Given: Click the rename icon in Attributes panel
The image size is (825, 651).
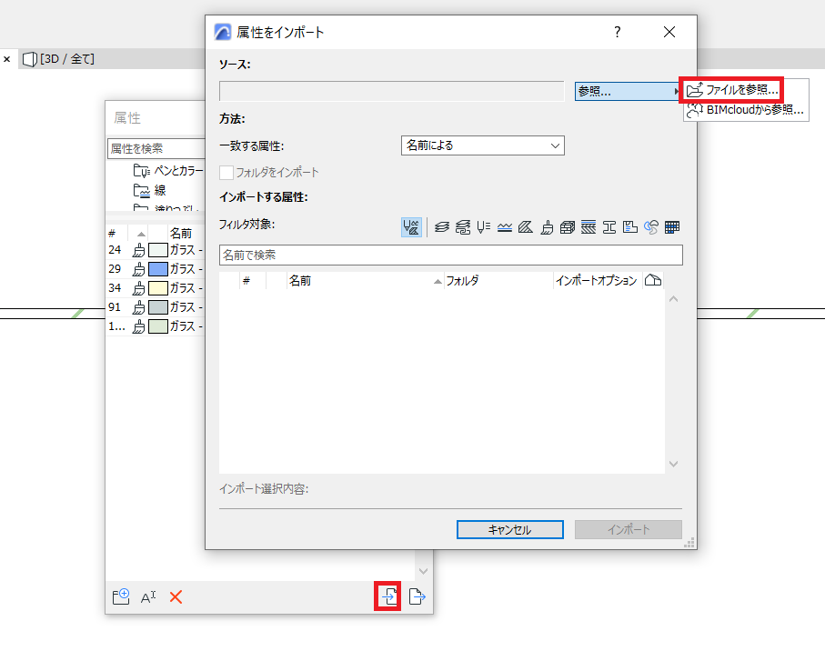Looking at the screenshot, I should 148,597.
